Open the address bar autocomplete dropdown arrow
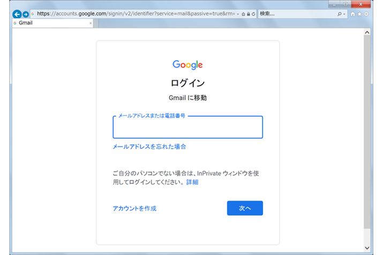 coord(238,14)
